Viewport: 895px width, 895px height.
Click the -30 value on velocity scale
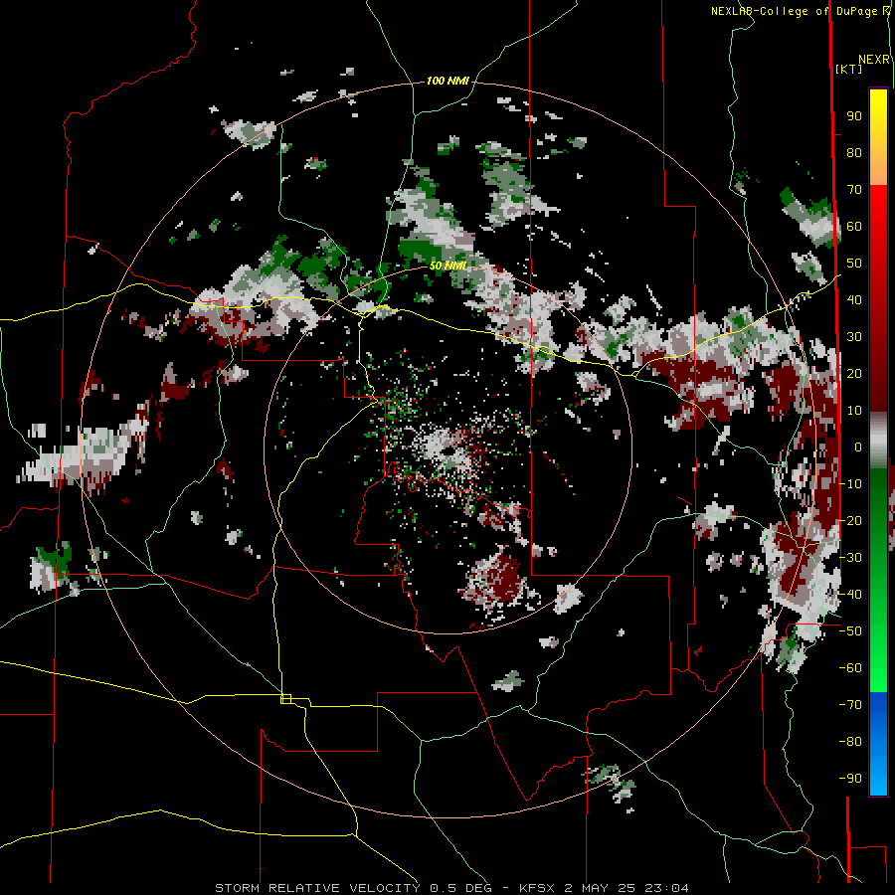click(850, 558)
